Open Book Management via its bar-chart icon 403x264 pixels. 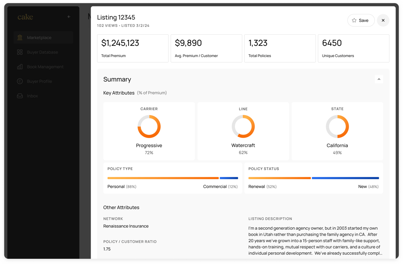pyautogui.click(x=19, y=66)
